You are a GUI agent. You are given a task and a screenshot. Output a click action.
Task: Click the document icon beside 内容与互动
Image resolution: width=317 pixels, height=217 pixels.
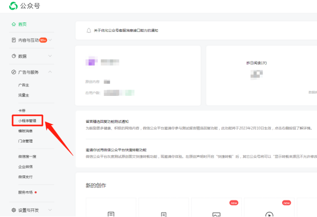tap(14, 40)
